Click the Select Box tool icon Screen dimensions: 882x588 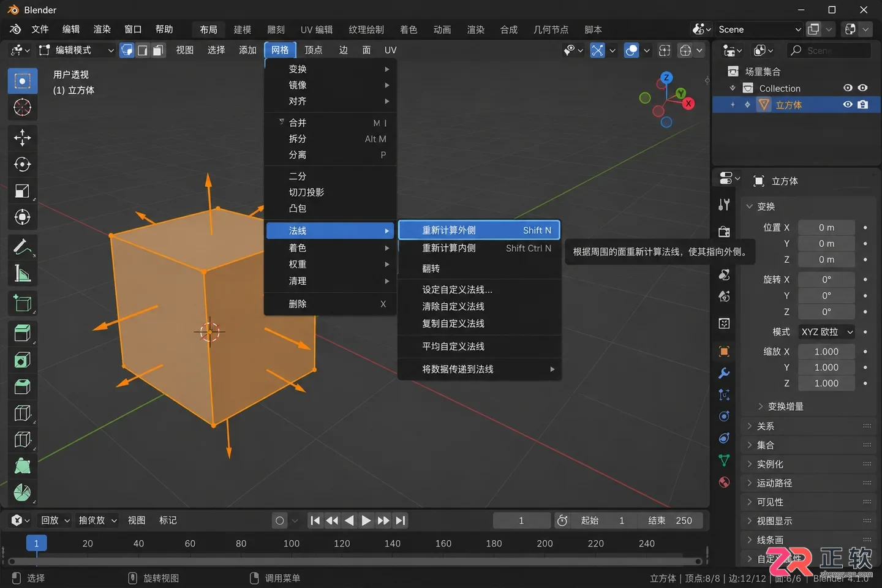pyautogui.click(x=22, y=81)
